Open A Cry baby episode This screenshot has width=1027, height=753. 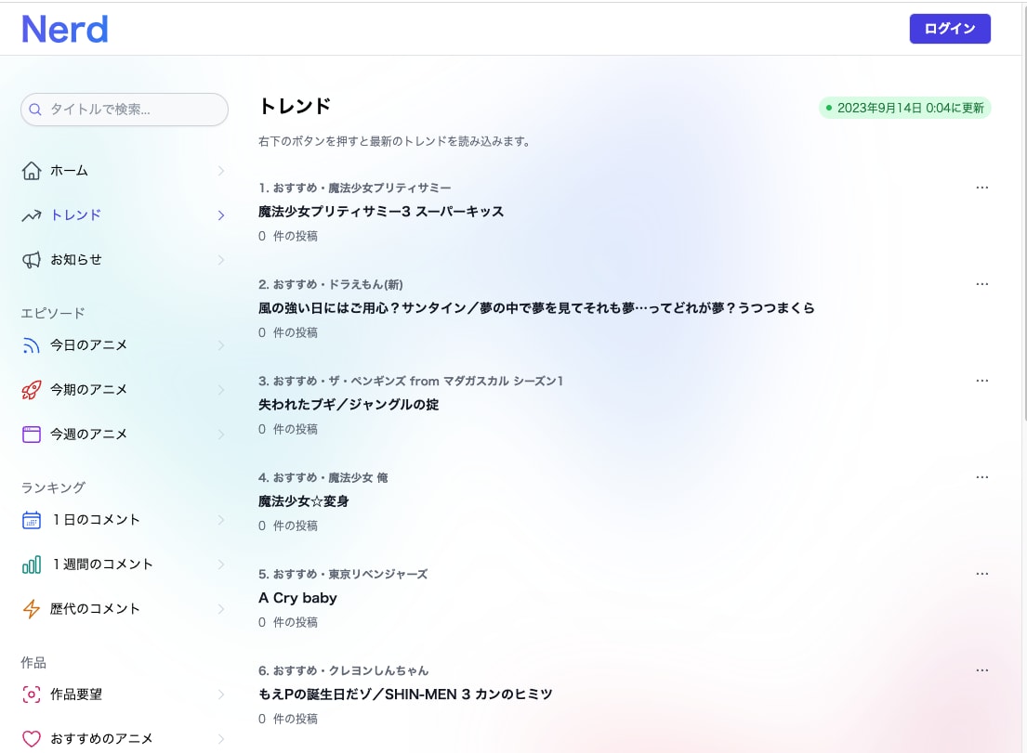point(297,598)
